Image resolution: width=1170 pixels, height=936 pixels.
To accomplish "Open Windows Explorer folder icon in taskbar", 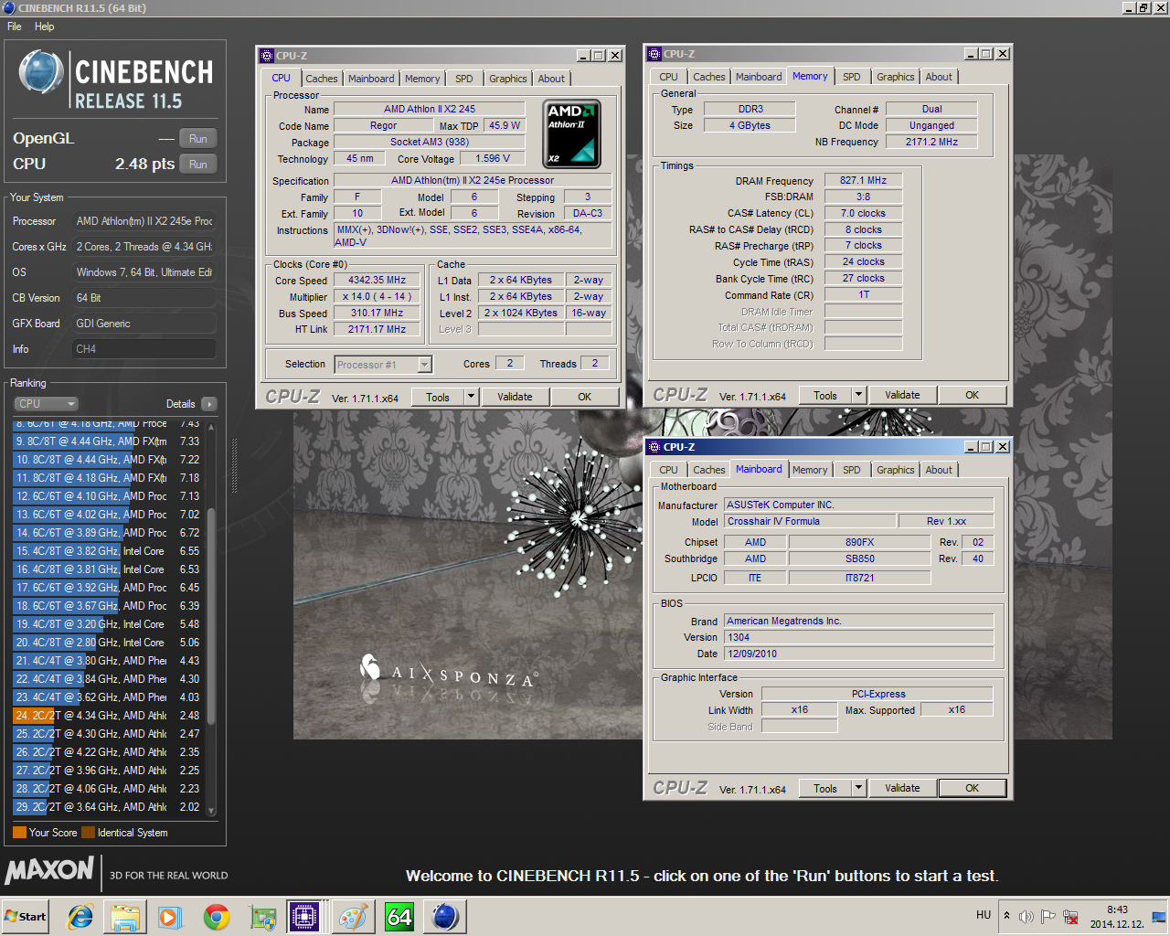I will coord(124,917).
